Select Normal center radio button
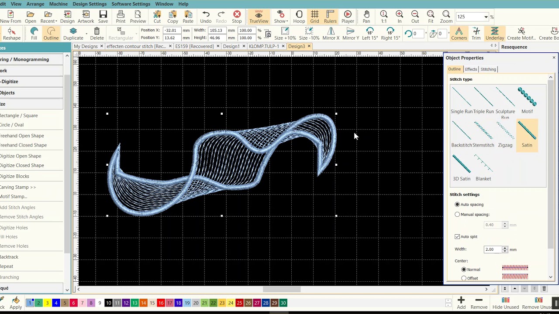 point(464,270)
